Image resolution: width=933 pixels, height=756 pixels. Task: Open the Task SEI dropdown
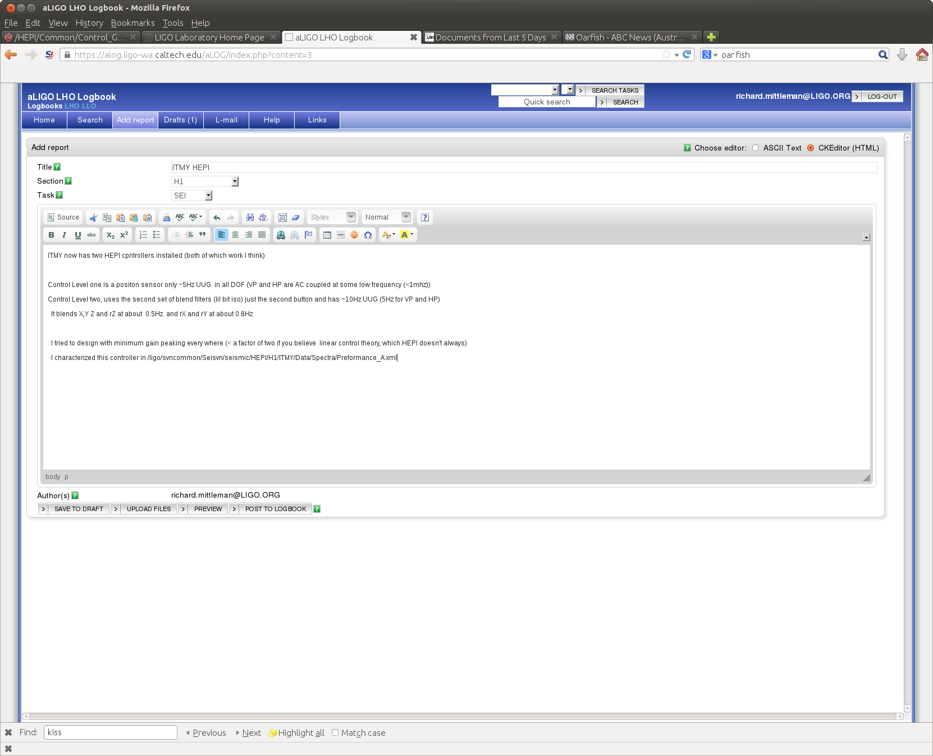click(x=192, y=195)
